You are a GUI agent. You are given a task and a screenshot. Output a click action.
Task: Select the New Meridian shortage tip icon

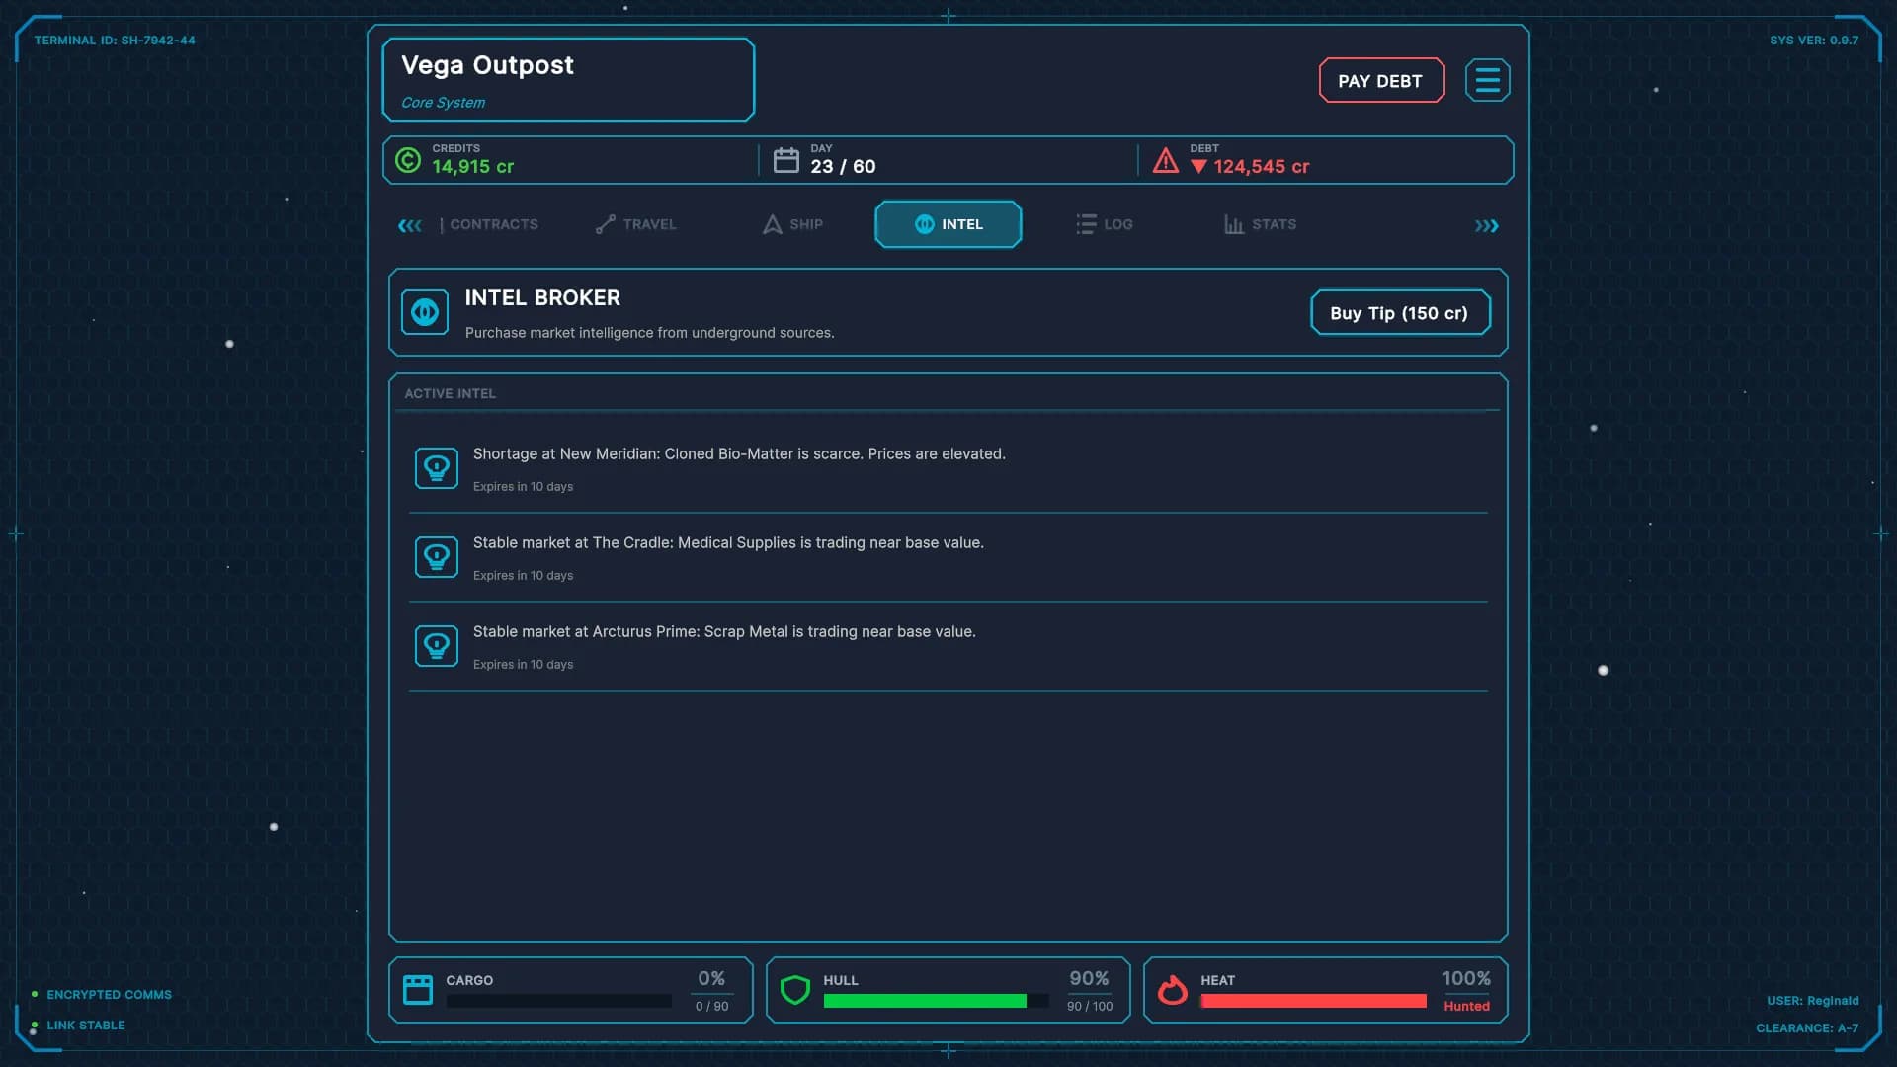point(437,468)
